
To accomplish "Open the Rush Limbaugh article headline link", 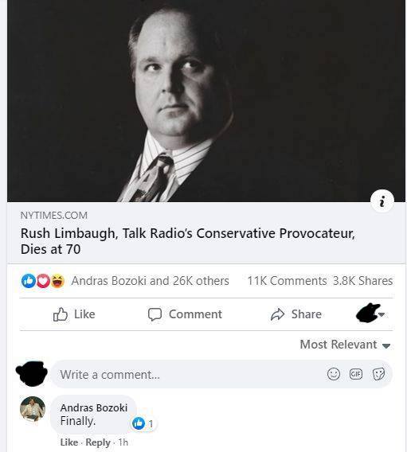I will tap(188, 241).
